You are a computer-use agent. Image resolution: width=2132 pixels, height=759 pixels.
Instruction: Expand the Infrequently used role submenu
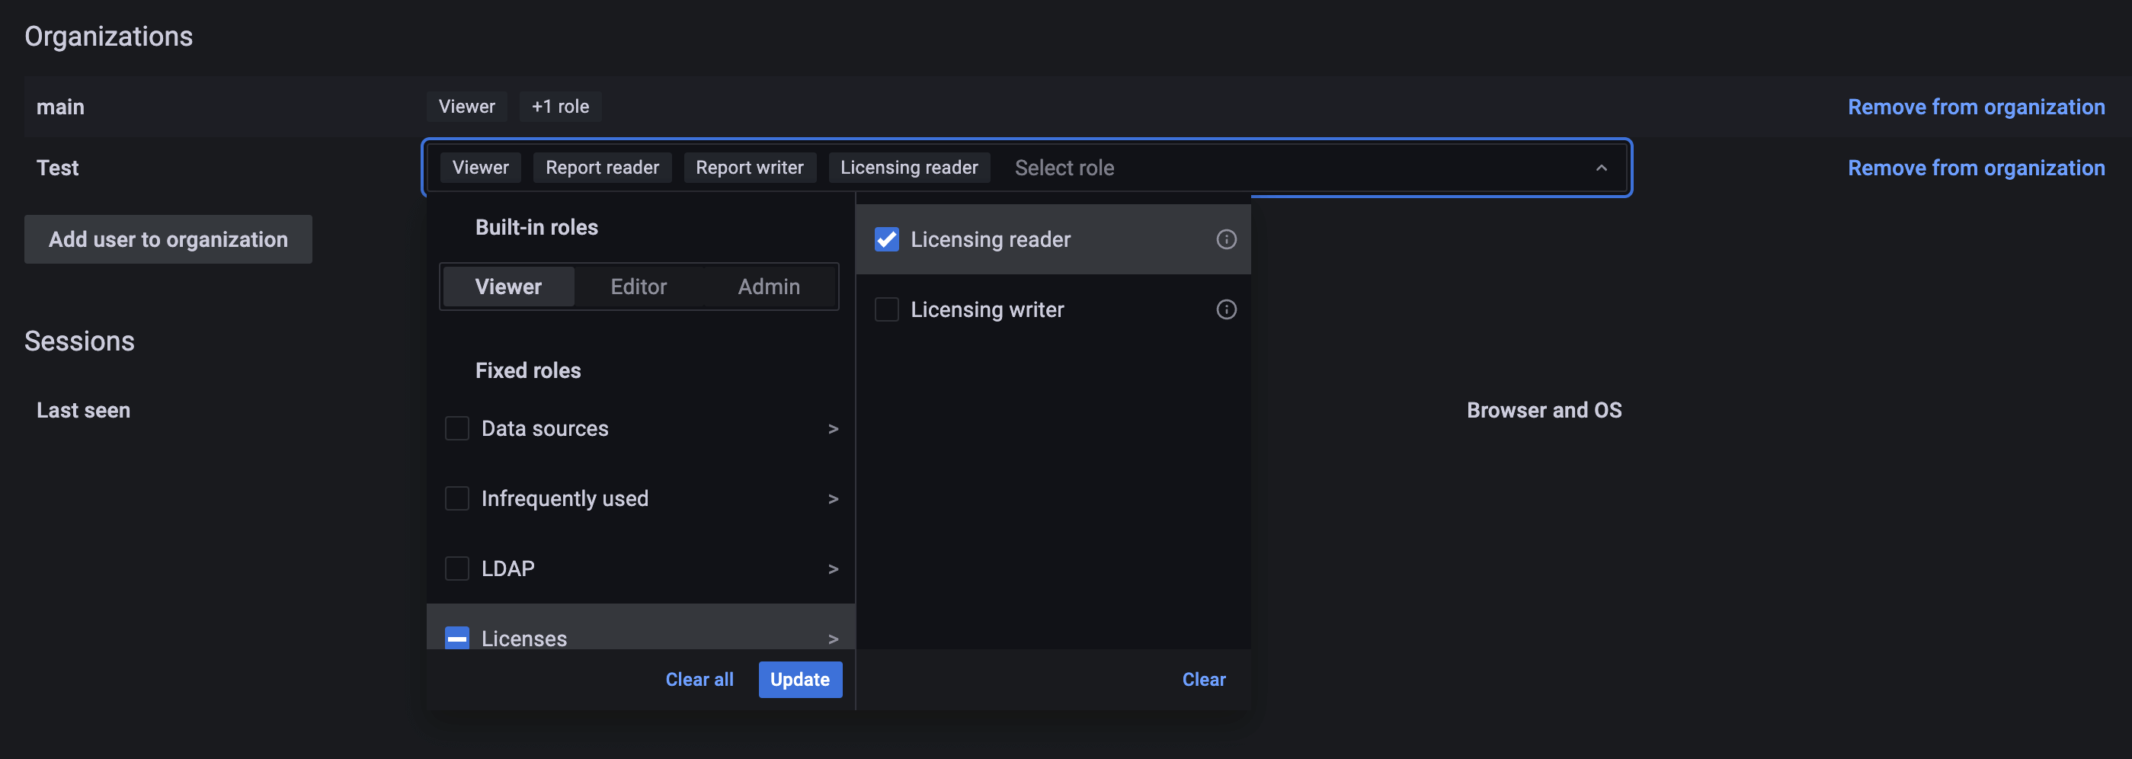832,498
